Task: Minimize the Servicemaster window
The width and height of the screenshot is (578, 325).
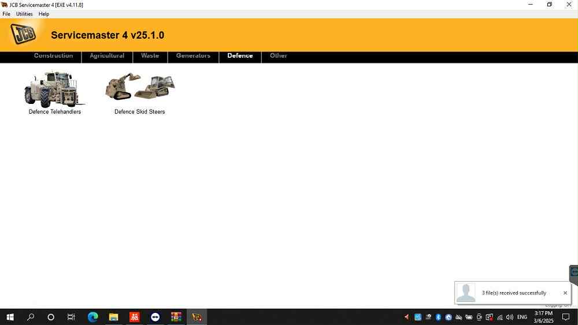Action: click(x=531, y=5)
